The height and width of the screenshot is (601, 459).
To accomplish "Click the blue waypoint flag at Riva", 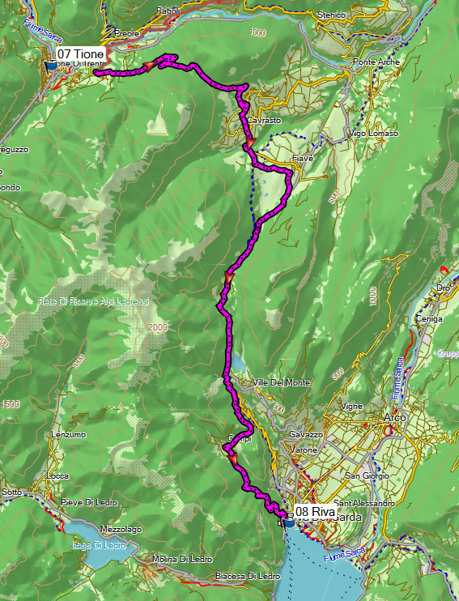I will 288,522.
